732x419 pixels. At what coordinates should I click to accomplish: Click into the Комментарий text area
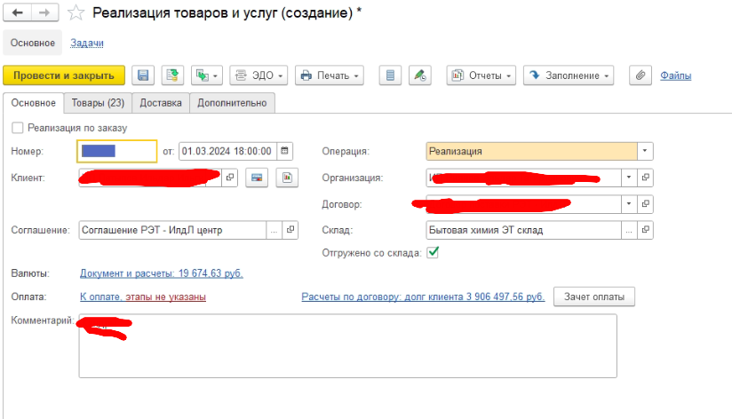(x=346, y=351)
